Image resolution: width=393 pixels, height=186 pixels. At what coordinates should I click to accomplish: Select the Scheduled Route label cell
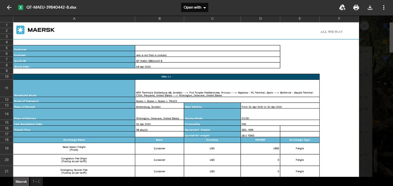click(74, 88)
